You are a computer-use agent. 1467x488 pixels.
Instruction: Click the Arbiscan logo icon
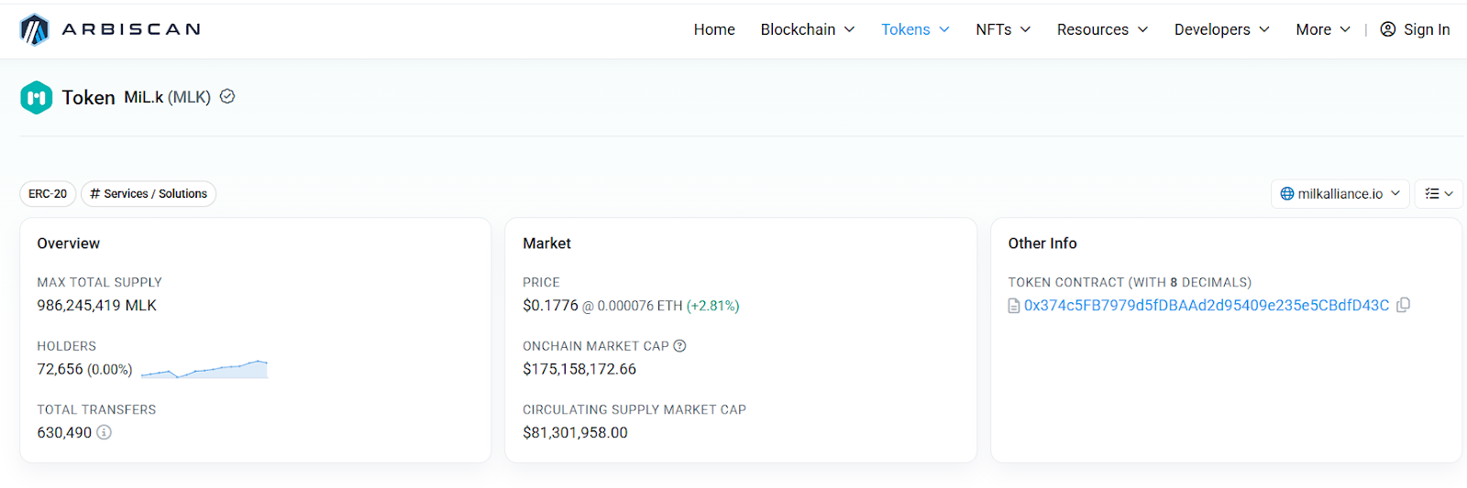pos(34,29)
